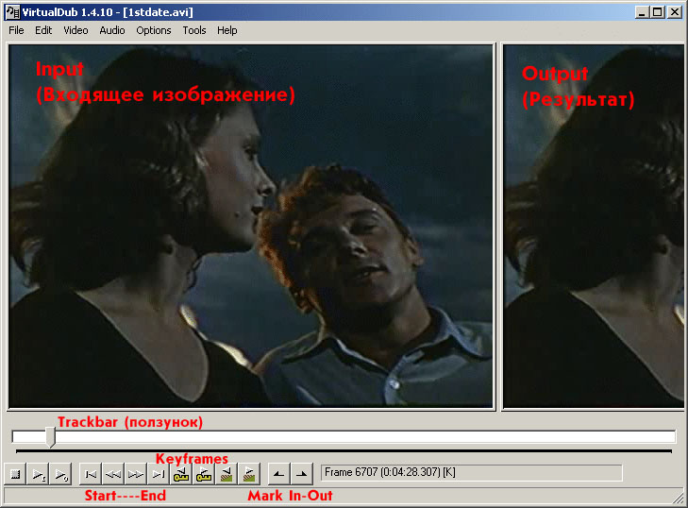
Task: Jump to the end of the video
Action: [x=159, y=474]
